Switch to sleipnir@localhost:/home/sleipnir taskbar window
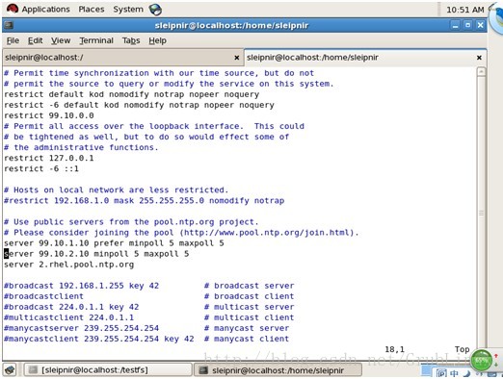503x379 pixels. 278,370
